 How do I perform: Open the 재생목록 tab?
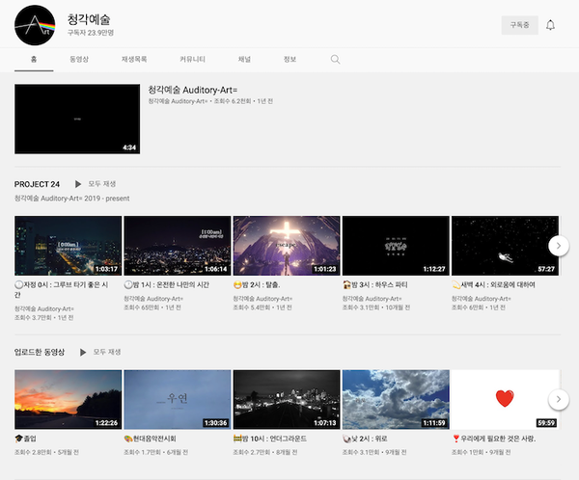coord(134,60)
